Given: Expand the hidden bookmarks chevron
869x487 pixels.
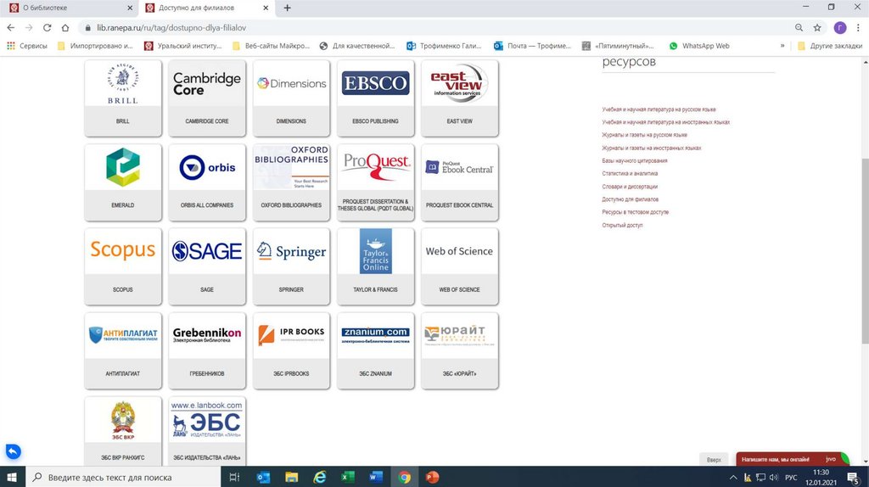Looking at the screenshot, I should pyautogui.click(x=782, y=46).
